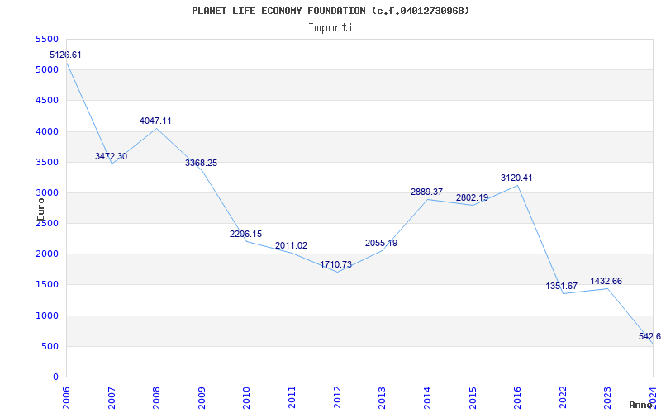661x413 pixels.
Task: Click the y-axis tick 500
Action: click(50, 346)
